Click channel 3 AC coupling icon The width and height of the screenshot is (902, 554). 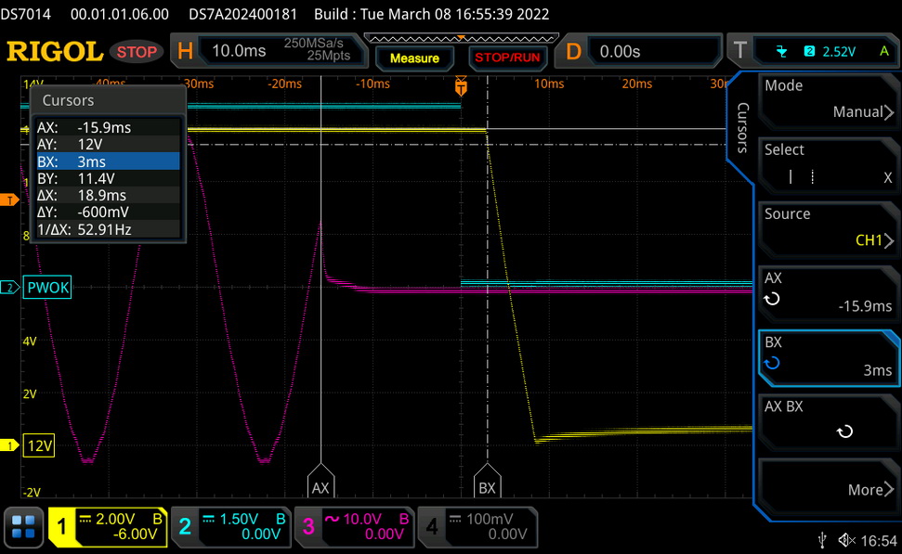[332, 519]
